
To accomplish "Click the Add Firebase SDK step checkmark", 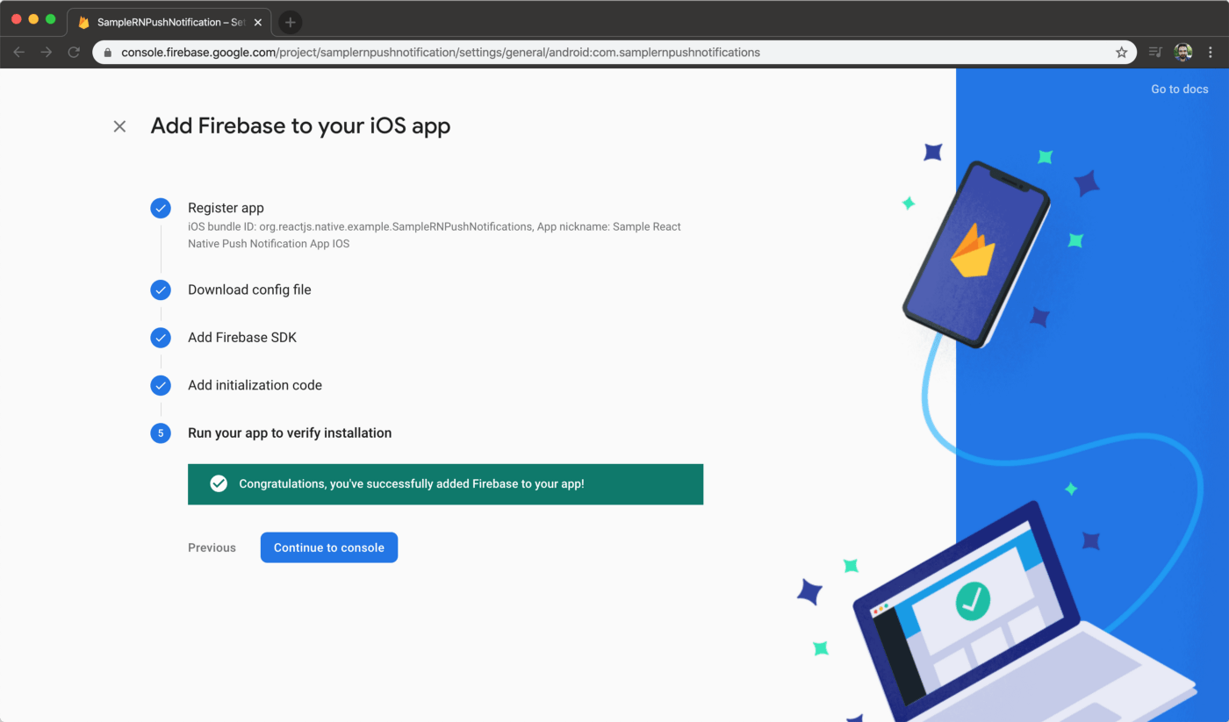I will 161,338.
